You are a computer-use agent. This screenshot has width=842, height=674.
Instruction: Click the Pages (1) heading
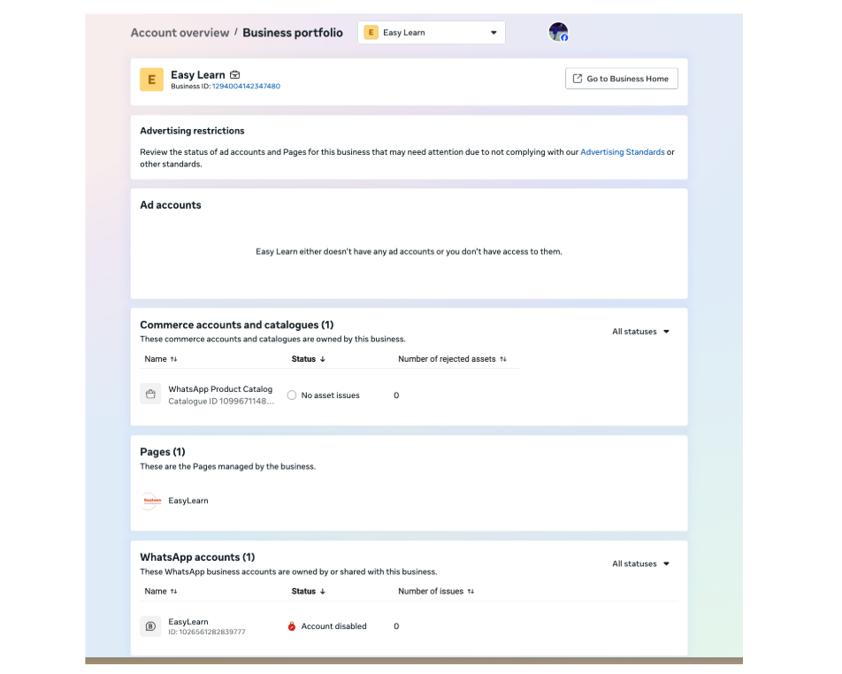pos(162,452)
